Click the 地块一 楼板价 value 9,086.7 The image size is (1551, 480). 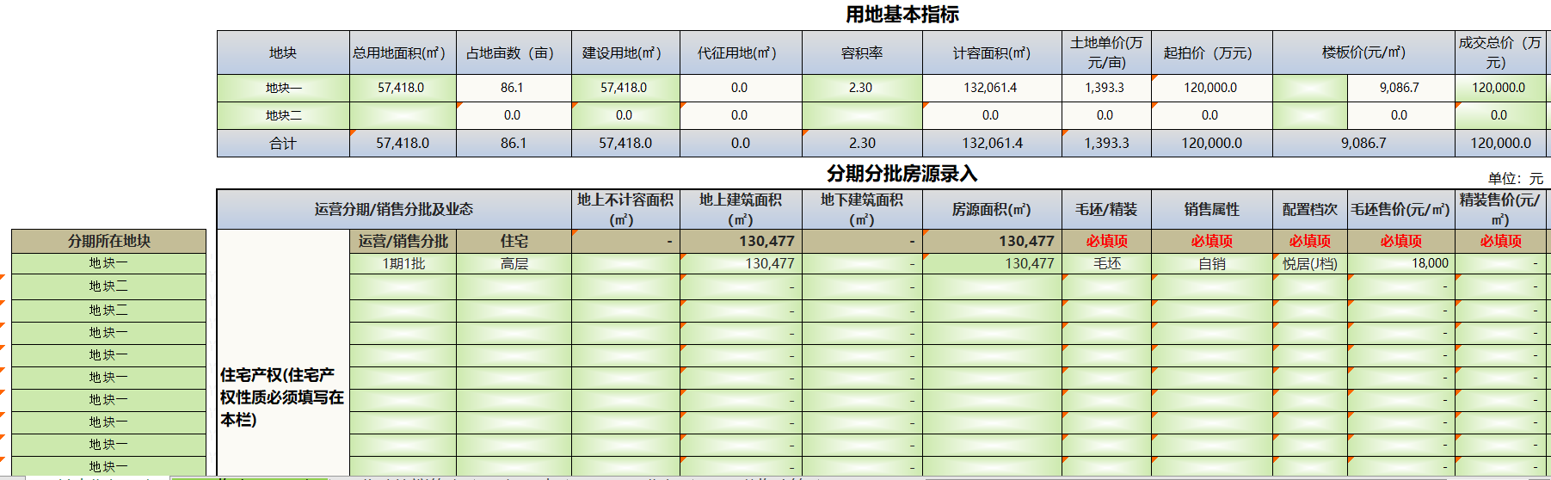pyautogui.click(x=1400, y=88)
